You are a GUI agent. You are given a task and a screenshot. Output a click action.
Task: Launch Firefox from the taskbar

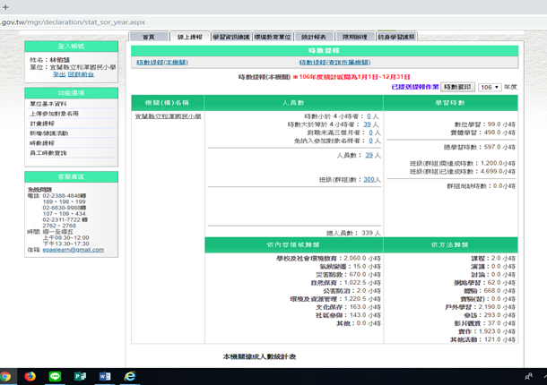30,376
